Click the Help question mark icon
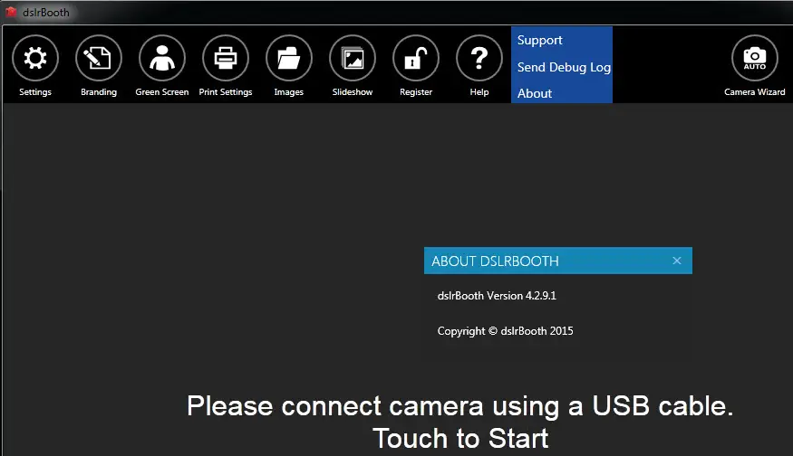 point(479,58)
